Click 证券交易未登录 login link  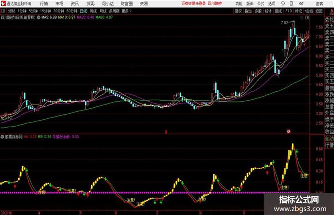click(x=193, y=4)
